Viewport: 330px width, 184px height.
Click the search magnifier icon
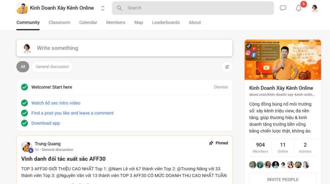[x=119, y=8]
